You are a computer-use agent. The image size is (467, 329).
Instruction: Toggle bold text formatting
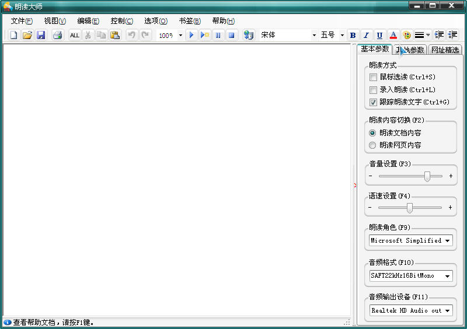[353, 35]
